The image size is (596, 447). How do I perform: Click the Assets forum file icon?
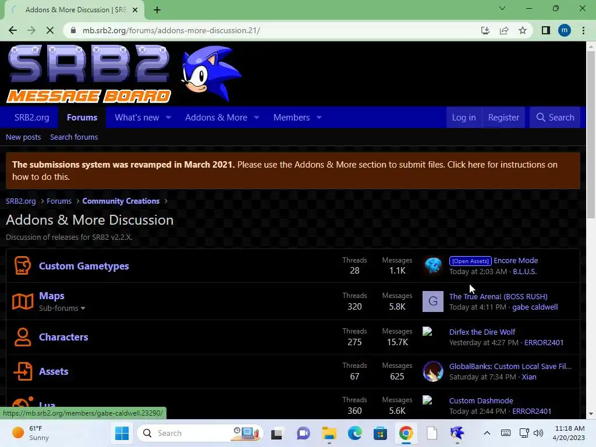point(23,371)
